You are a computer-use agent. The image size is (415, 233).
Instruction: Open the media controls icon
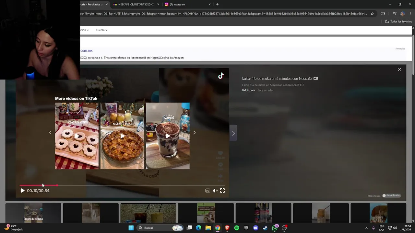pos(395,14)
